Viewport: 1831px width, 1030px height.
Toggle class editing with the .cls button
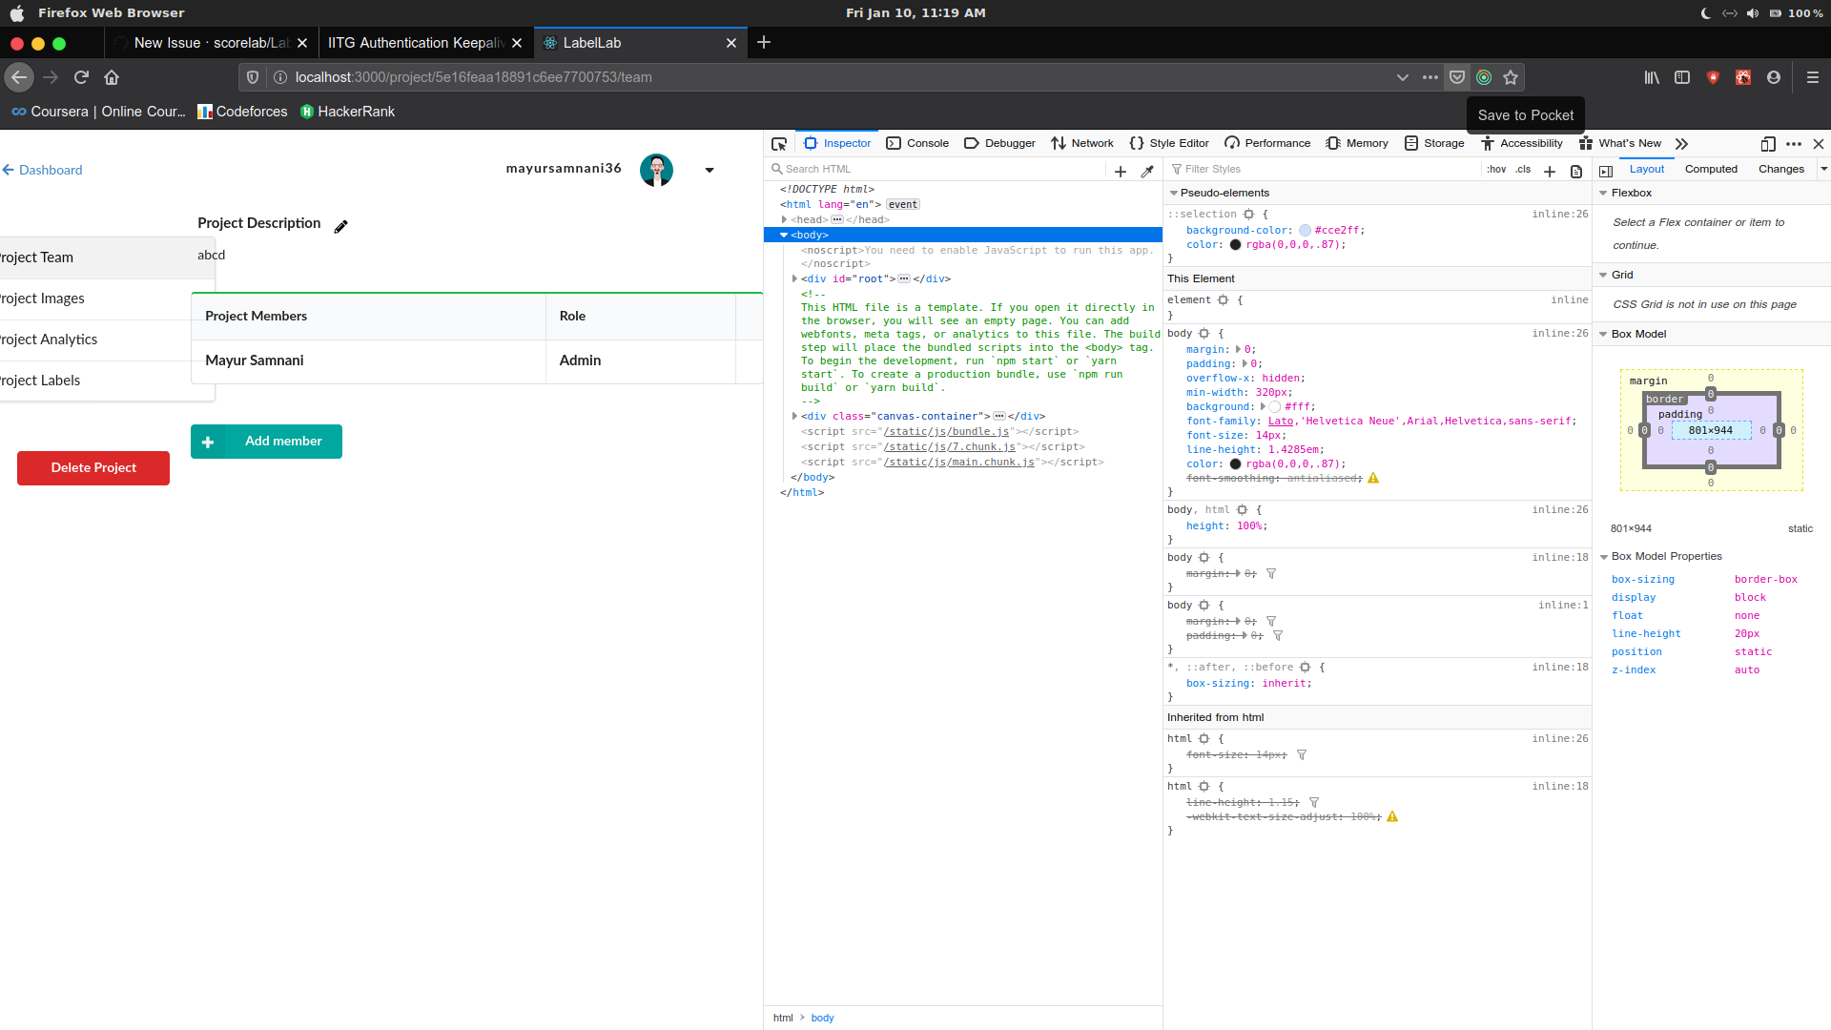[x=1523, y=169]
